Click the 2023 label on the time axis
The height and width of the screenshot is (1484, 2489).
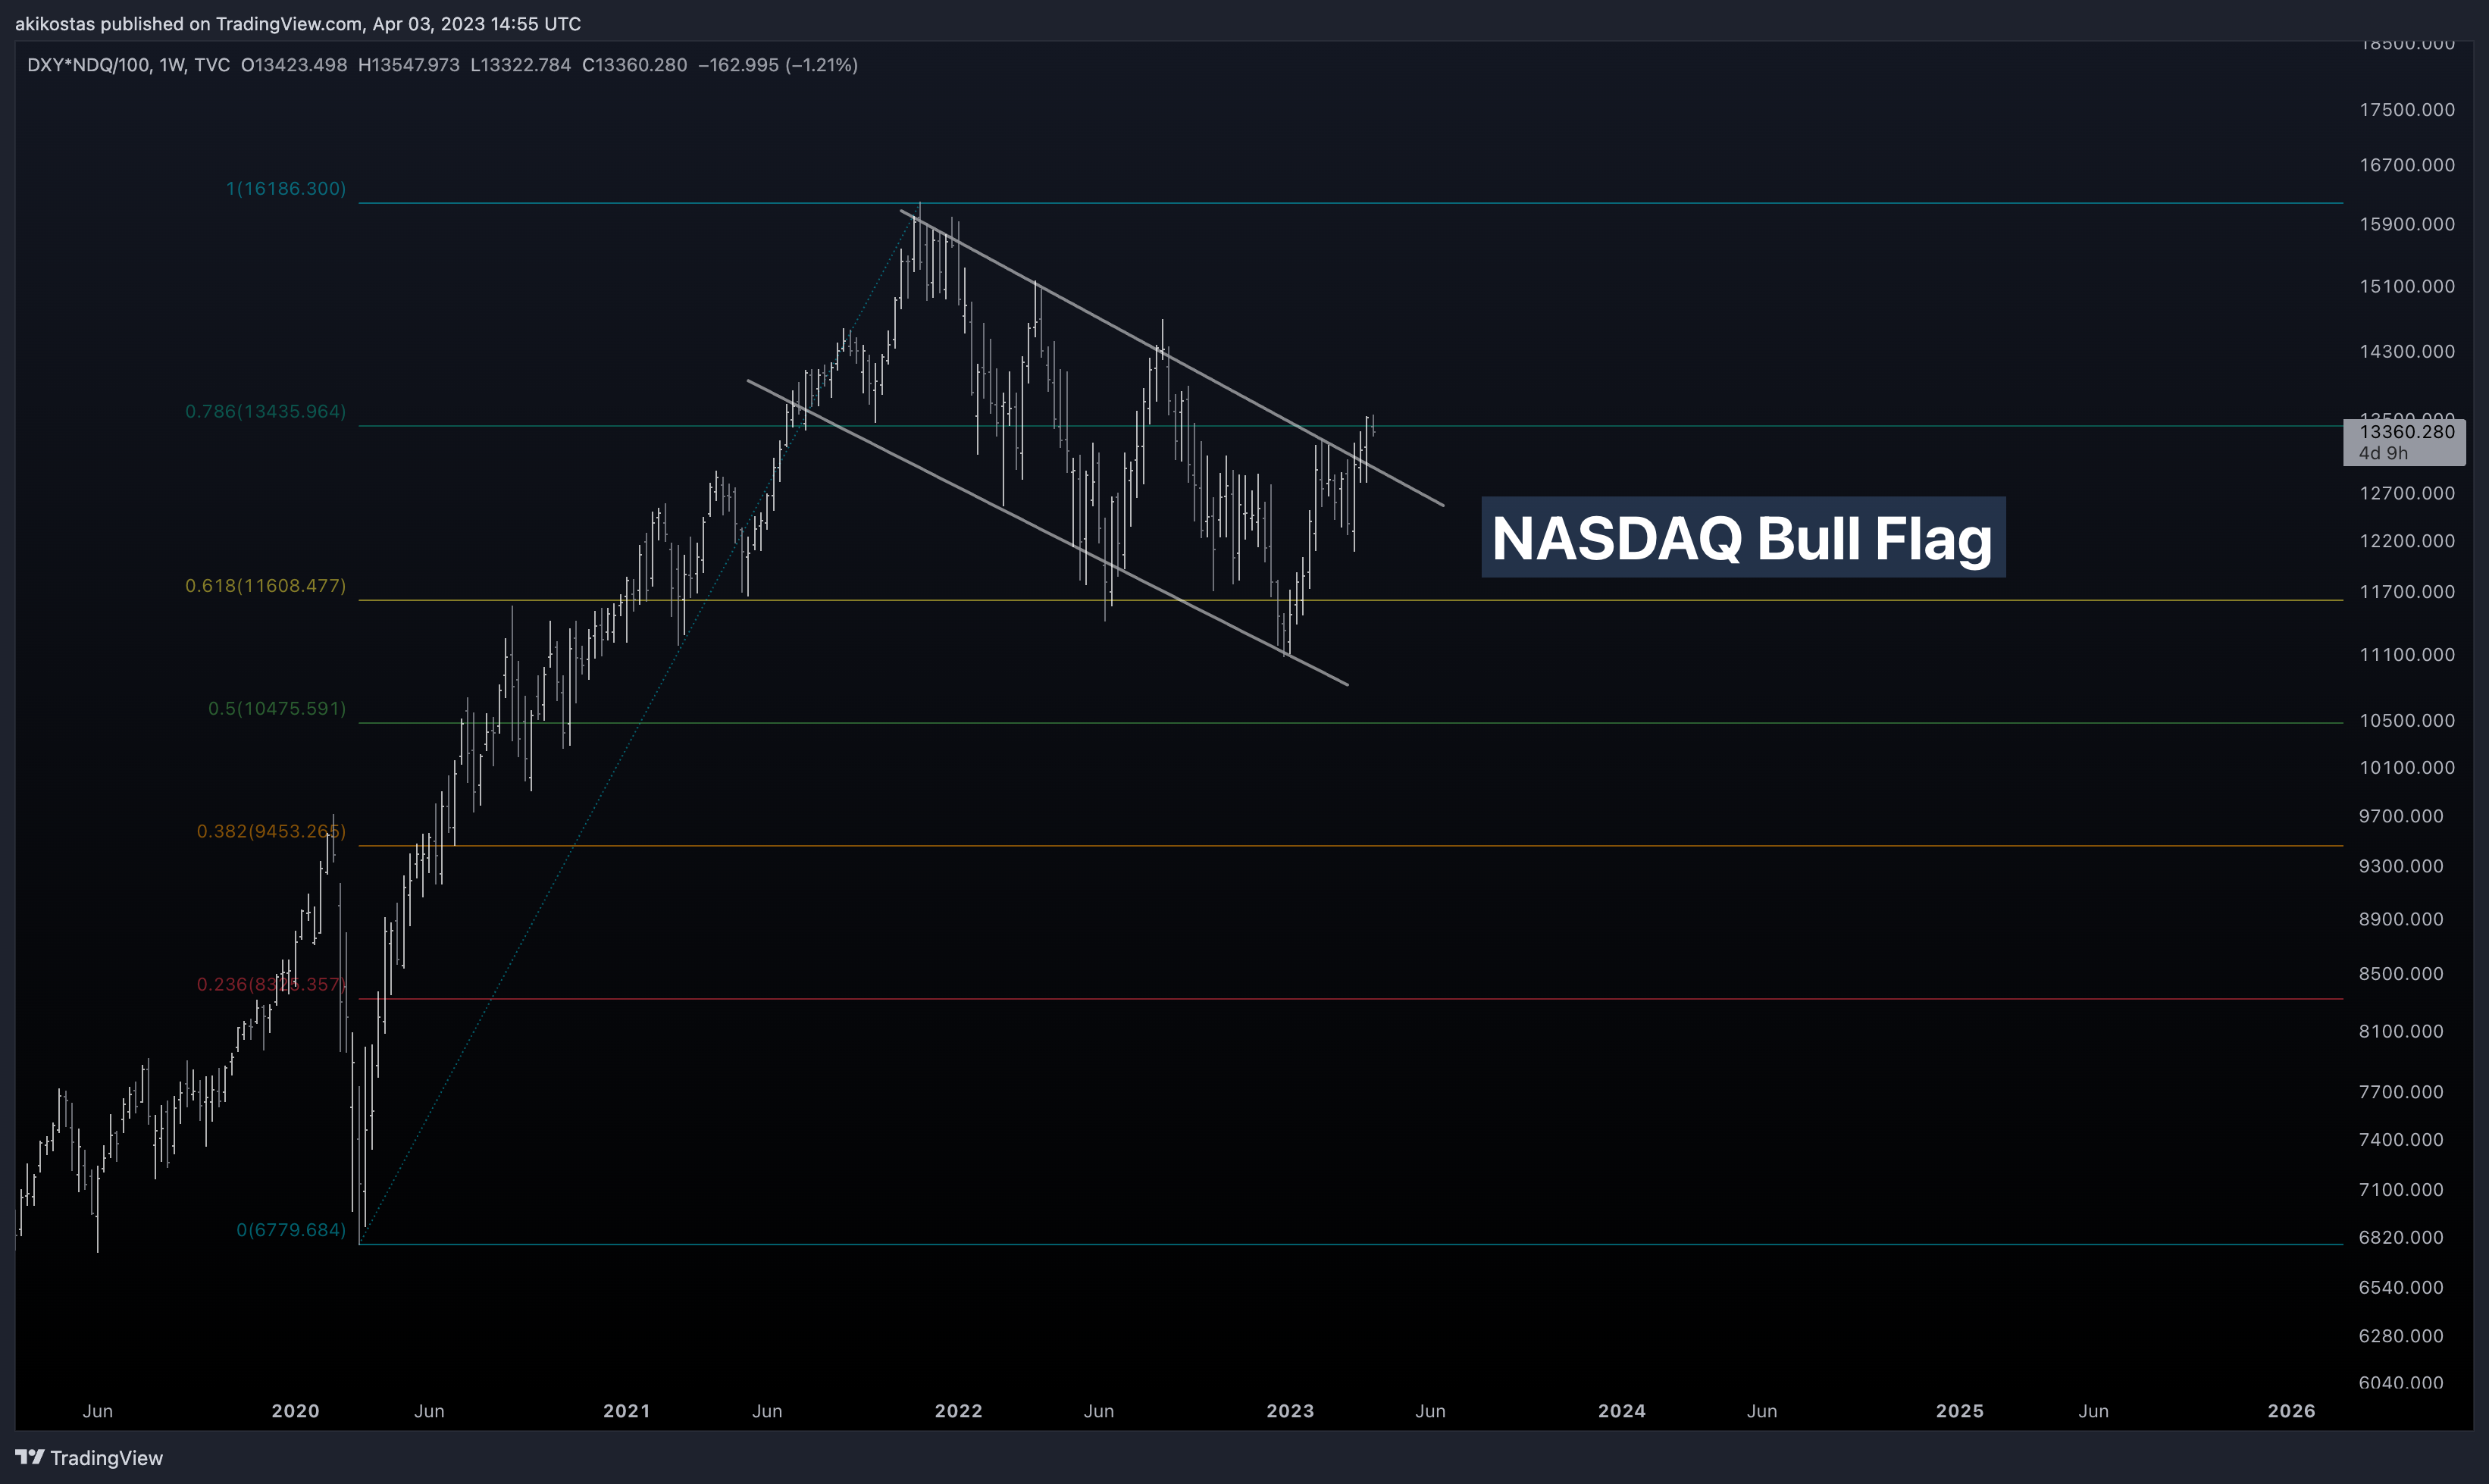click(x=1290, y=1411)
